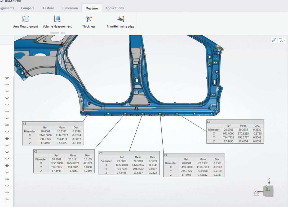Click the Ref column header in C3
288x207 pixels.
pos(122,157)
